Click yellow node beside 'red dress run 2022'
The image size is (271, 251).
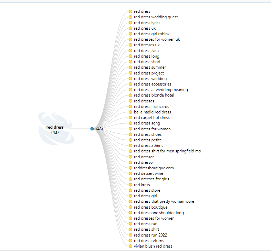(131, 235)
